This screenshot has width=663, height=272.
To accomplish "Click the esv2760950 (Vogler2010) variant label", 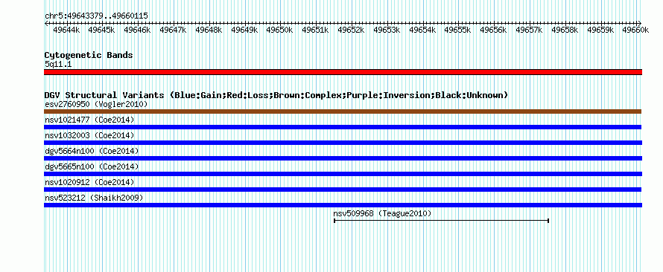I will (x=96, y=104).
